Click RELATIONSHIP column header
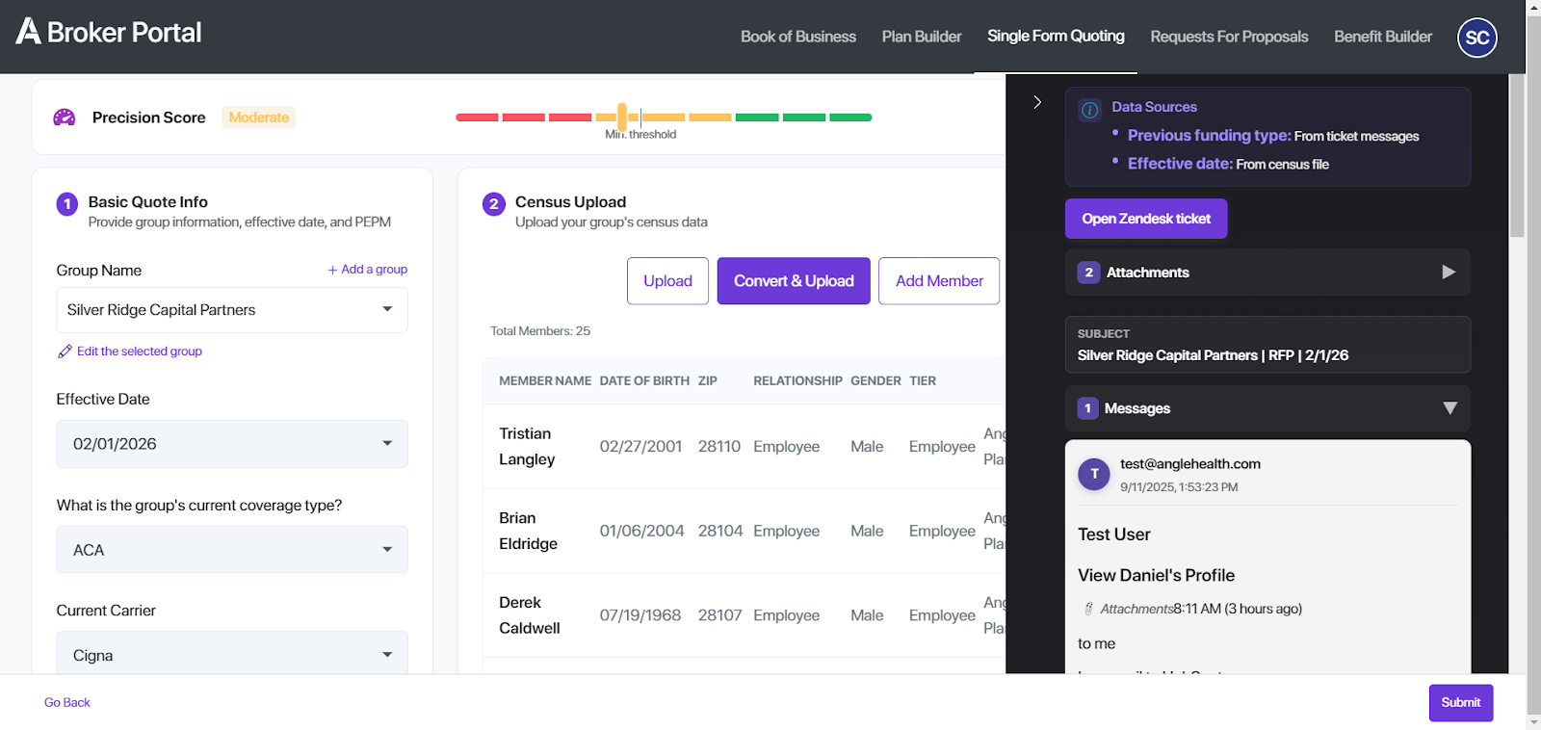This screenshot has height=730, width=1541. (x=797, y=381)
